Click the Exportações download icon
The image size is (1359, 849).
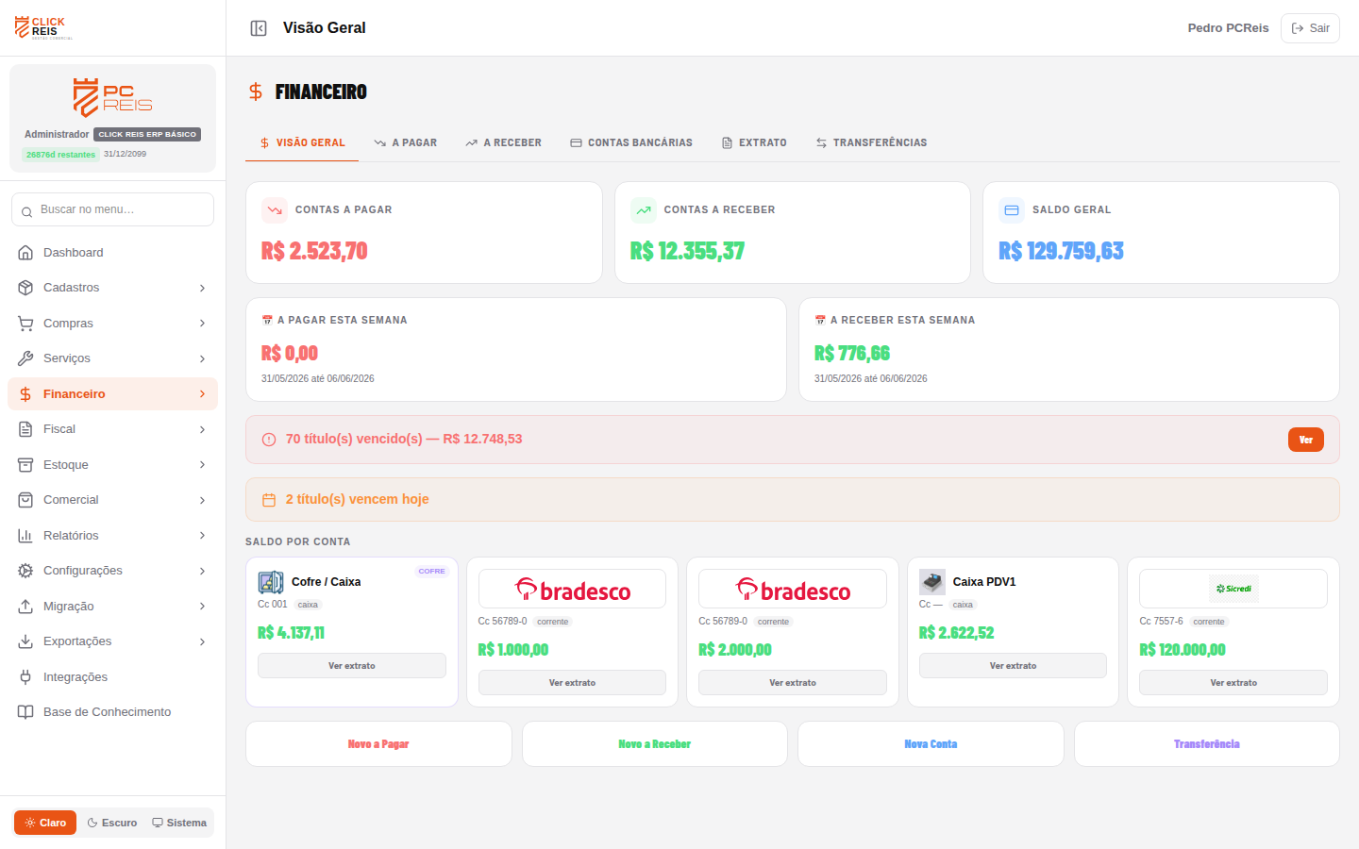tap(25, 641)
